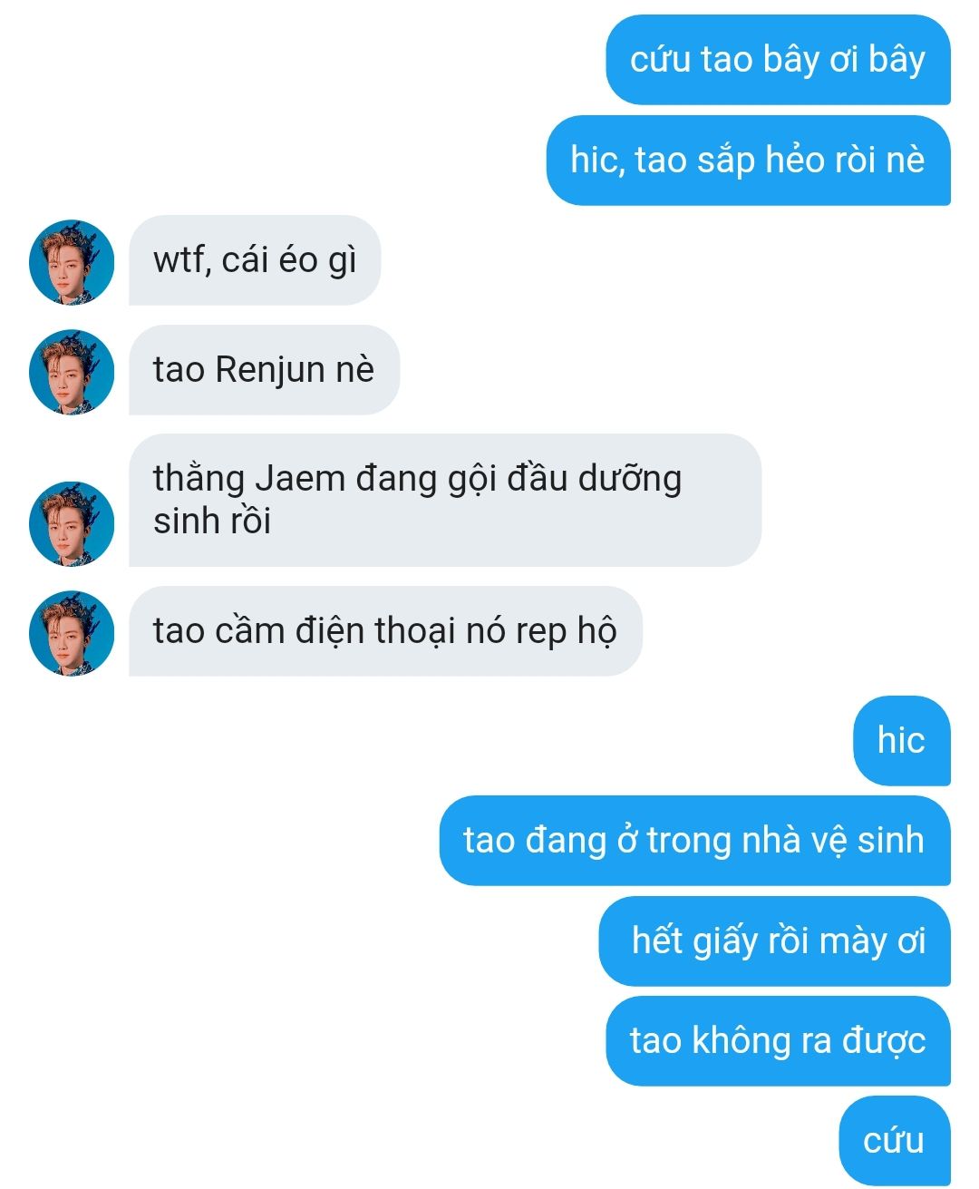The width and height of the screenshot is (979, 1189).
Task: Tap avatar next to "tao Renjun nè"
Action: [x=72, y=372]
